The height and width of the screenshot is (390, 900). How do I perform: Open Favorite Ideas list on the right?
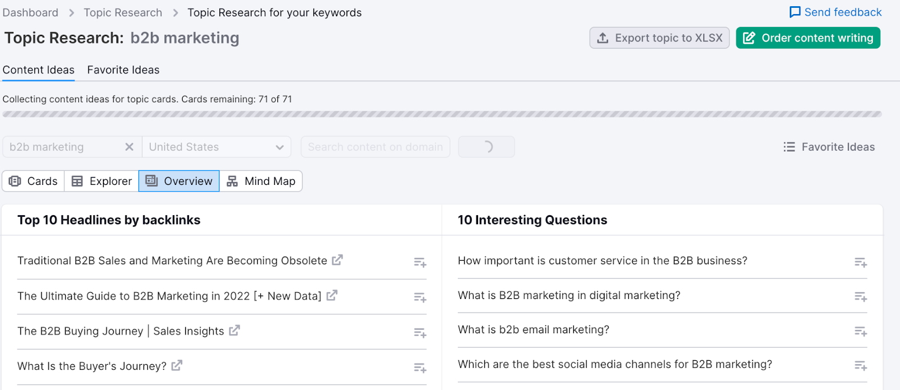pos(829,147)
